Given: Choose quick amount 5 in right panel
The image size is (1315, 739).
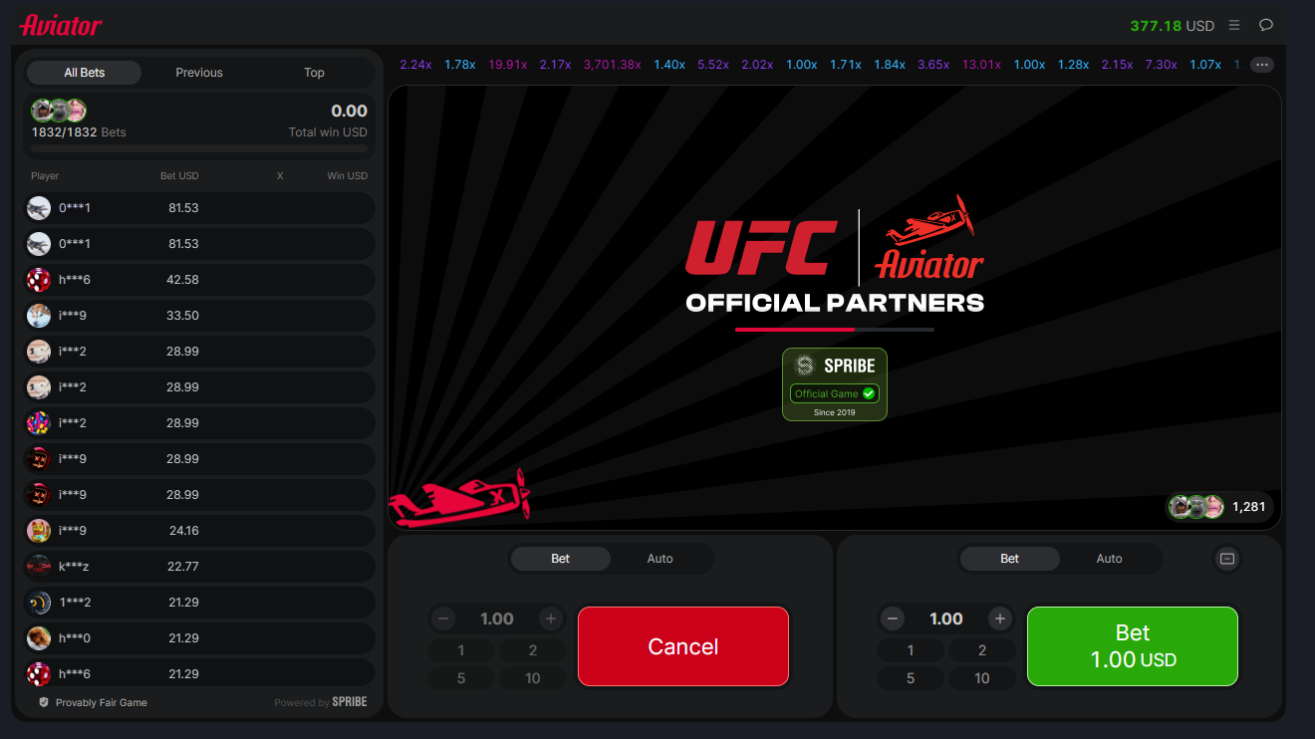Looking at the screenshot, I should pos(911,678).
